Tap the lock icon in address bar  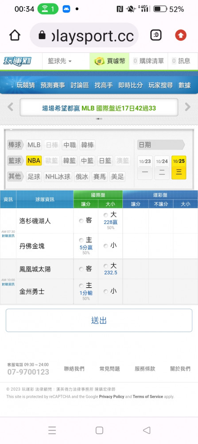(42, 35)
